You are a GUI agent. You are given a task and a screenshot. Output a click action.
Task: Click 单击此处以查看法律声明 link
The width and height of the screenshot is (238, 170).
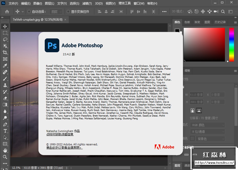click(x=65, y=148)
